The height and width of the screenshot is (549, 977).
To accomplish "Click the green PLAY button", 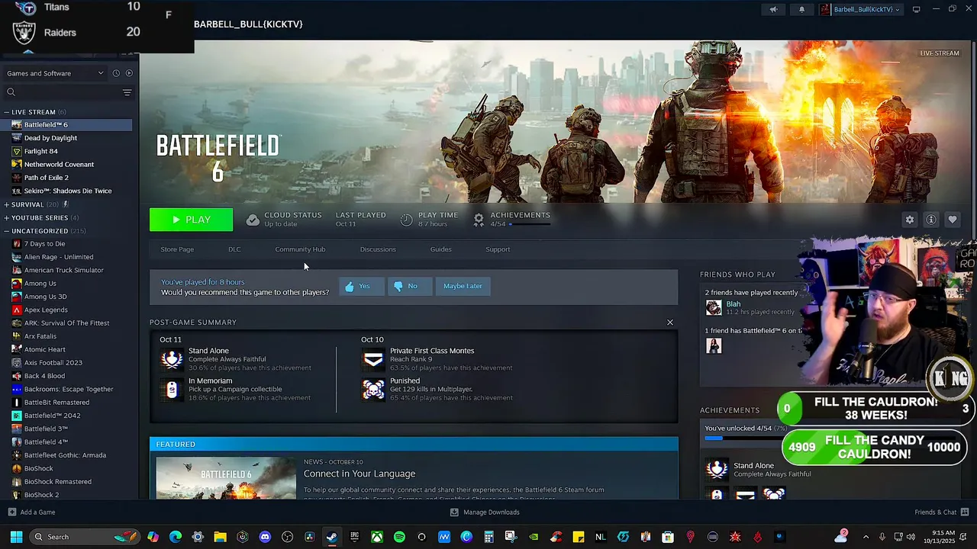I will [192, 220].
